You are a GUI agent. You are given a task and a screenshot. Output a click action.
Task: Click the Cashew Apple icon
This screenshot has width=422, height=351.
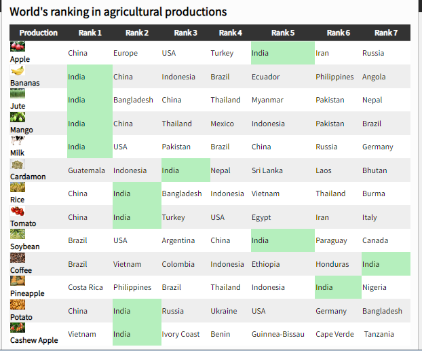tap(18, 328)
